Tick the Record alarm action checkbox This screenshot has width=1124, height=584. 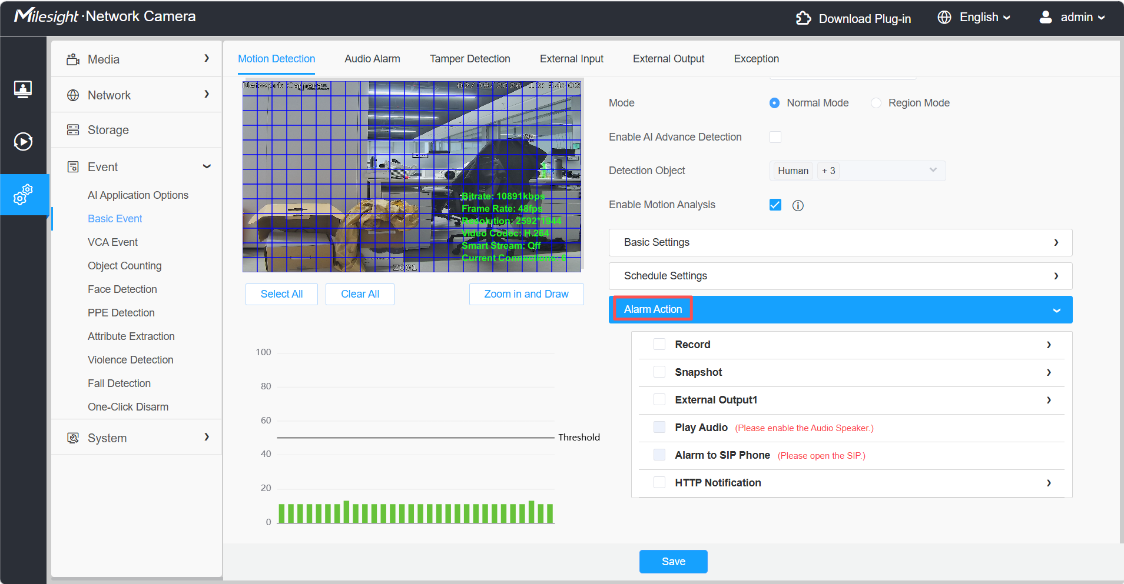pos(659,345)
